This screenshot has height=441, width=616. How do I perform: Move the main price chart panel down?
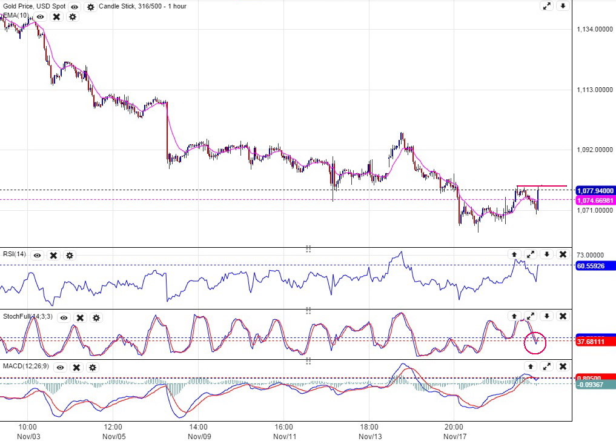(563, 6)
